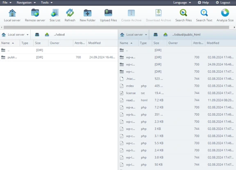Open the Search Files tool
The height and width of the screenshot is (170, 236).
[x=184, y=13]
